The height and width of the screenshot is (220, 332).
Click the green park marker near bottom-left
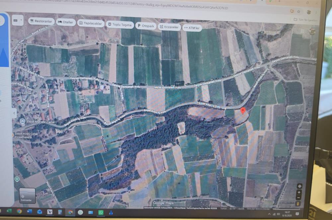[17, 179]
